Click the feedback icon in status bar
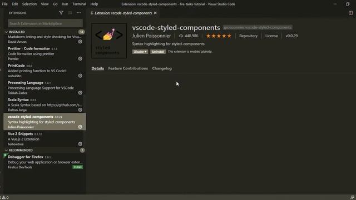The image size is (356, 200). tap(352, 198)
